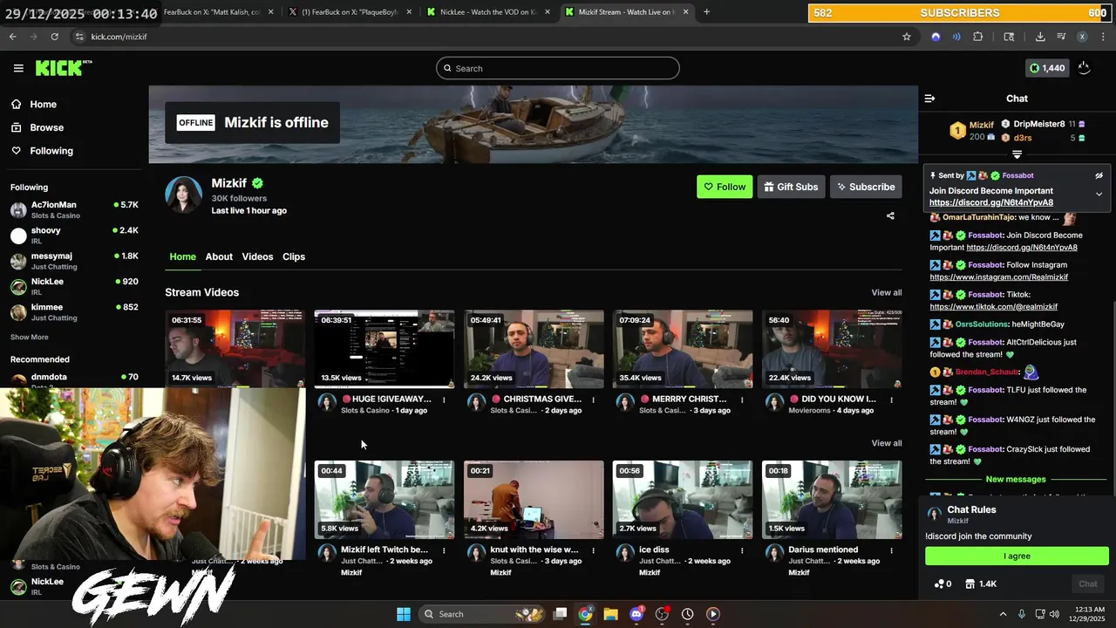Share Mizkif's channel
This screenshot has height=628, width=1116.
coord(890,215)
